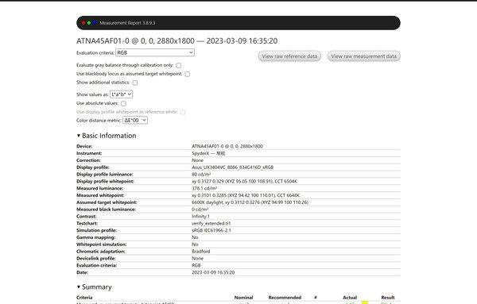Click Chromatic adaptation value Bradford

coord(201,252)
